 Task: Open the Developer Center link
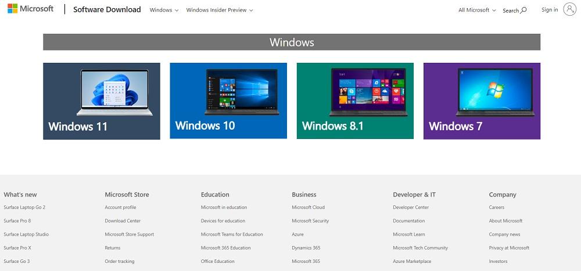[x=411, y=208]
